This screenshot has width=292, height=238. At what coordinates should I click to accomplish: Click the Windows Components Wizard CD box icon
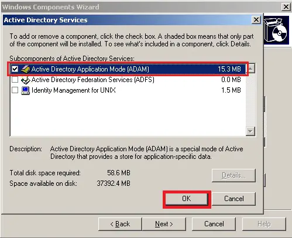point(276,30)
